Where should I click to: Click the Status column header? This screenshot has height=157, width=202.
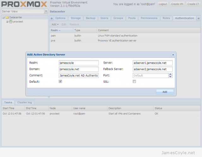point(177,108)
